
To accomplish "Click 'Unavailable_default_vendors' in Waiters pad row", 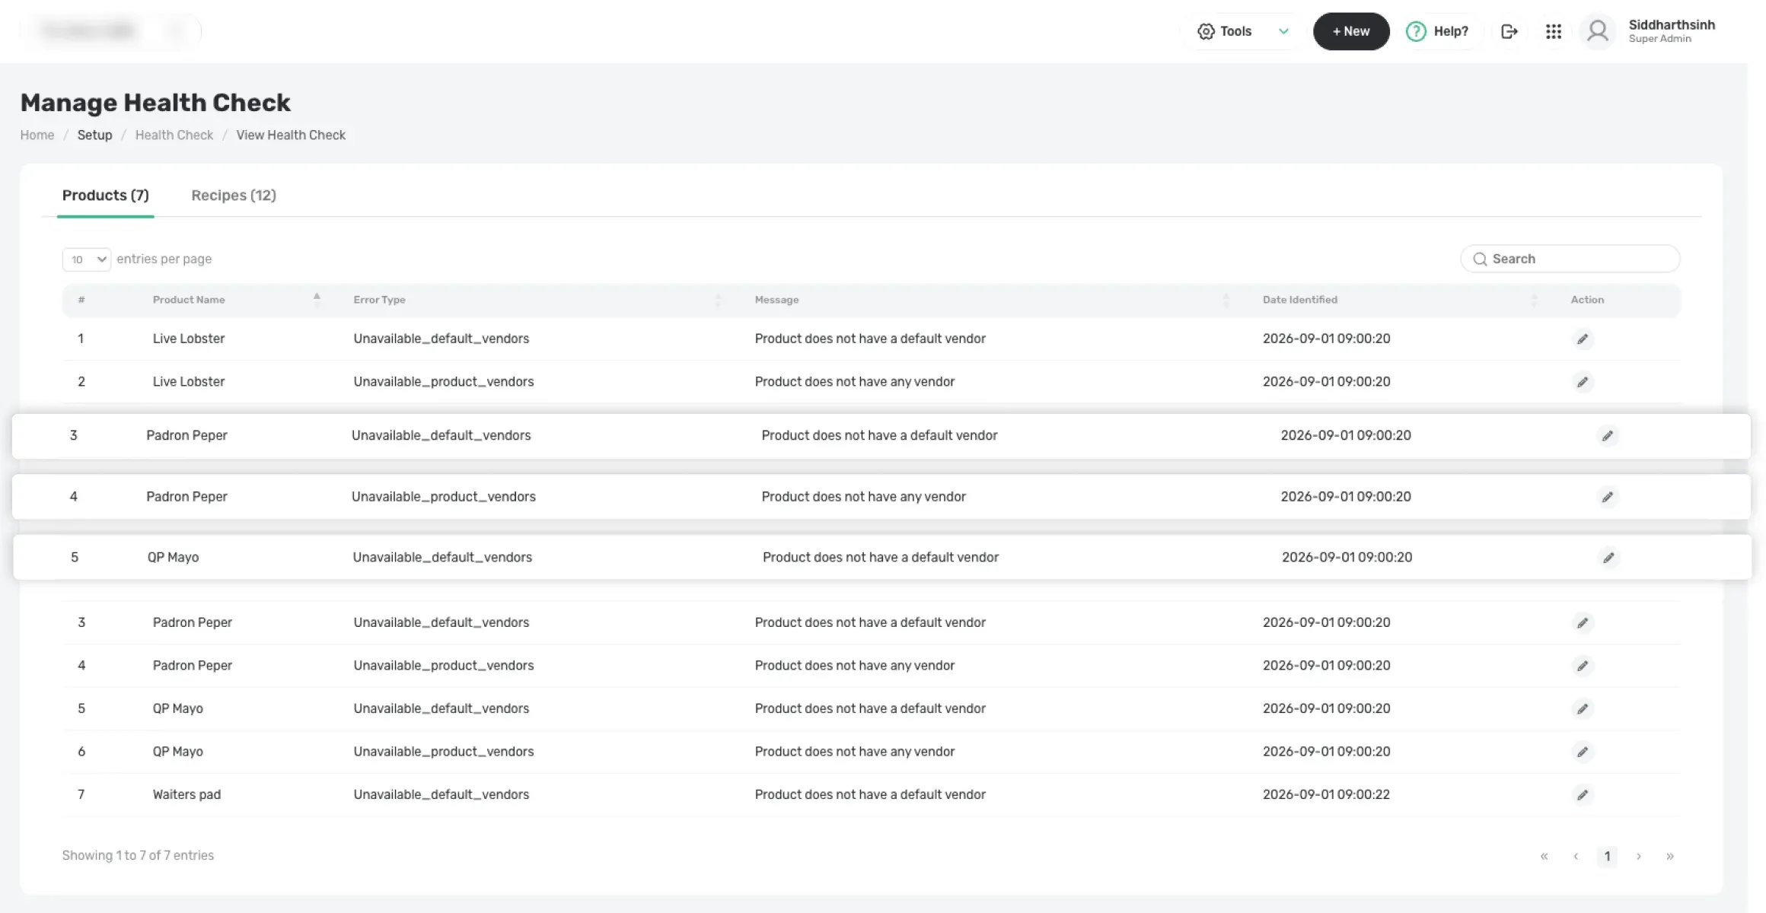I will click(x=441, y=794).
